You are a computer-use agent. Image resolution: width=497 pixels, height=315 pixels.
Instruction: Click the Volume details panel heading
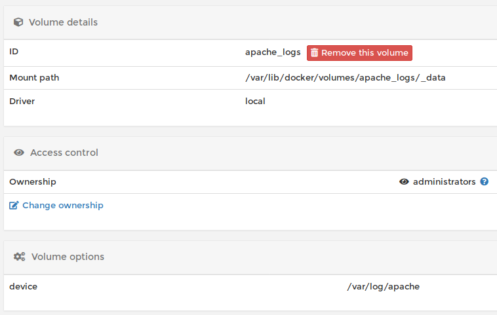click(63, 22)
